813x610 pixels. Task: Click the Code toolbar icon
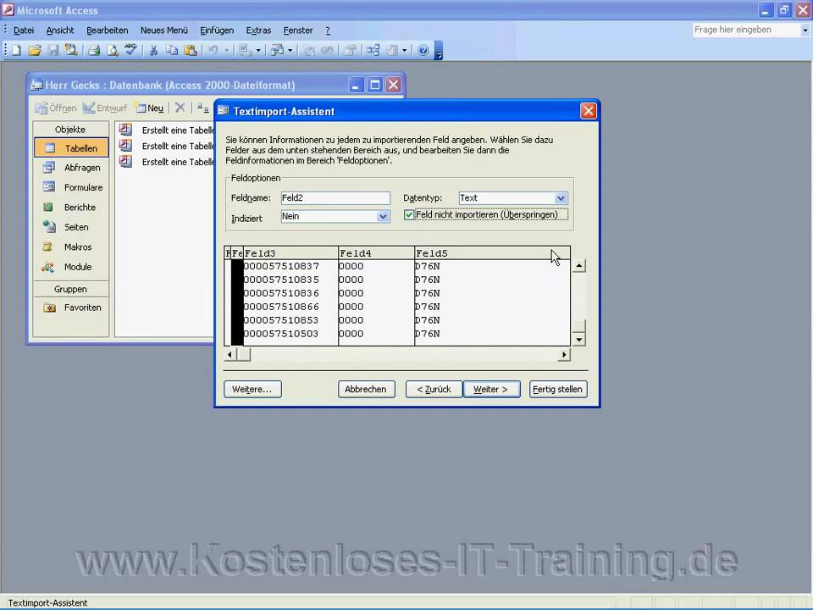[310, 50]
